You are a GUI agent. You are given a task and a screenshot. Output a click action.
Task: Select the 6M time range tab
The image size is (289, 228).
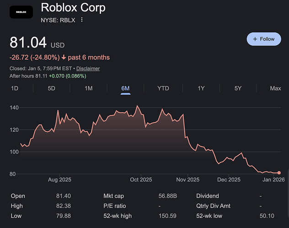coord(126,88)
